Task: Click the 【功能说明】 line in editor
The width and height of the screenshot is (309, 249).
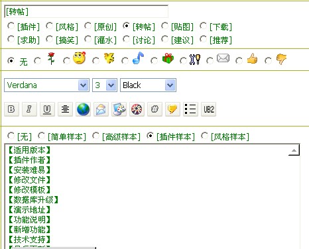Action: (x=29, y=220)
